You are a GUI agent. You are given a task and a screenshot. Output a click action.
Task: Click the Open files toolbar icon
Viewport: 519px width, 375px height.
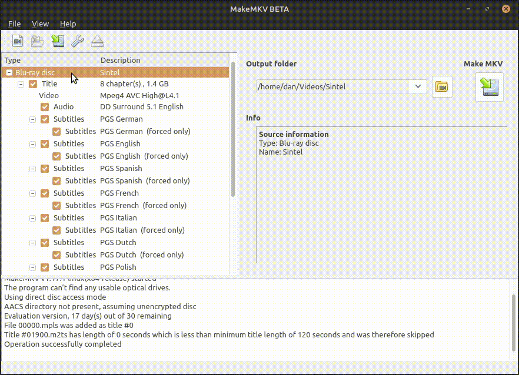18,41
